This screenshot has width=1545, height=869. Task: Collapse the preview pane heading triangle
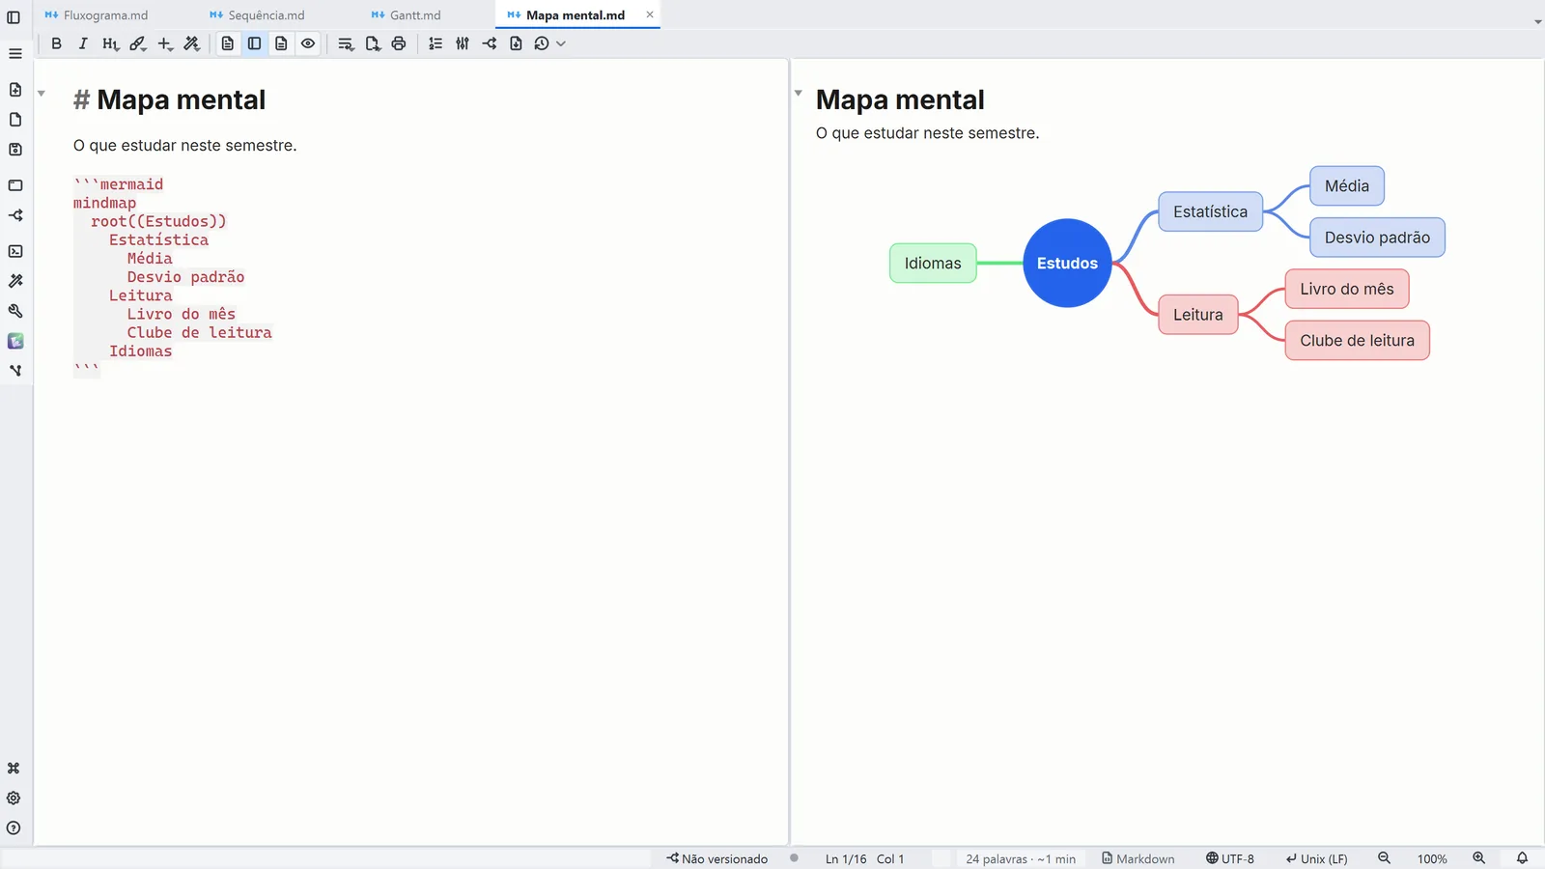[799, 93]
